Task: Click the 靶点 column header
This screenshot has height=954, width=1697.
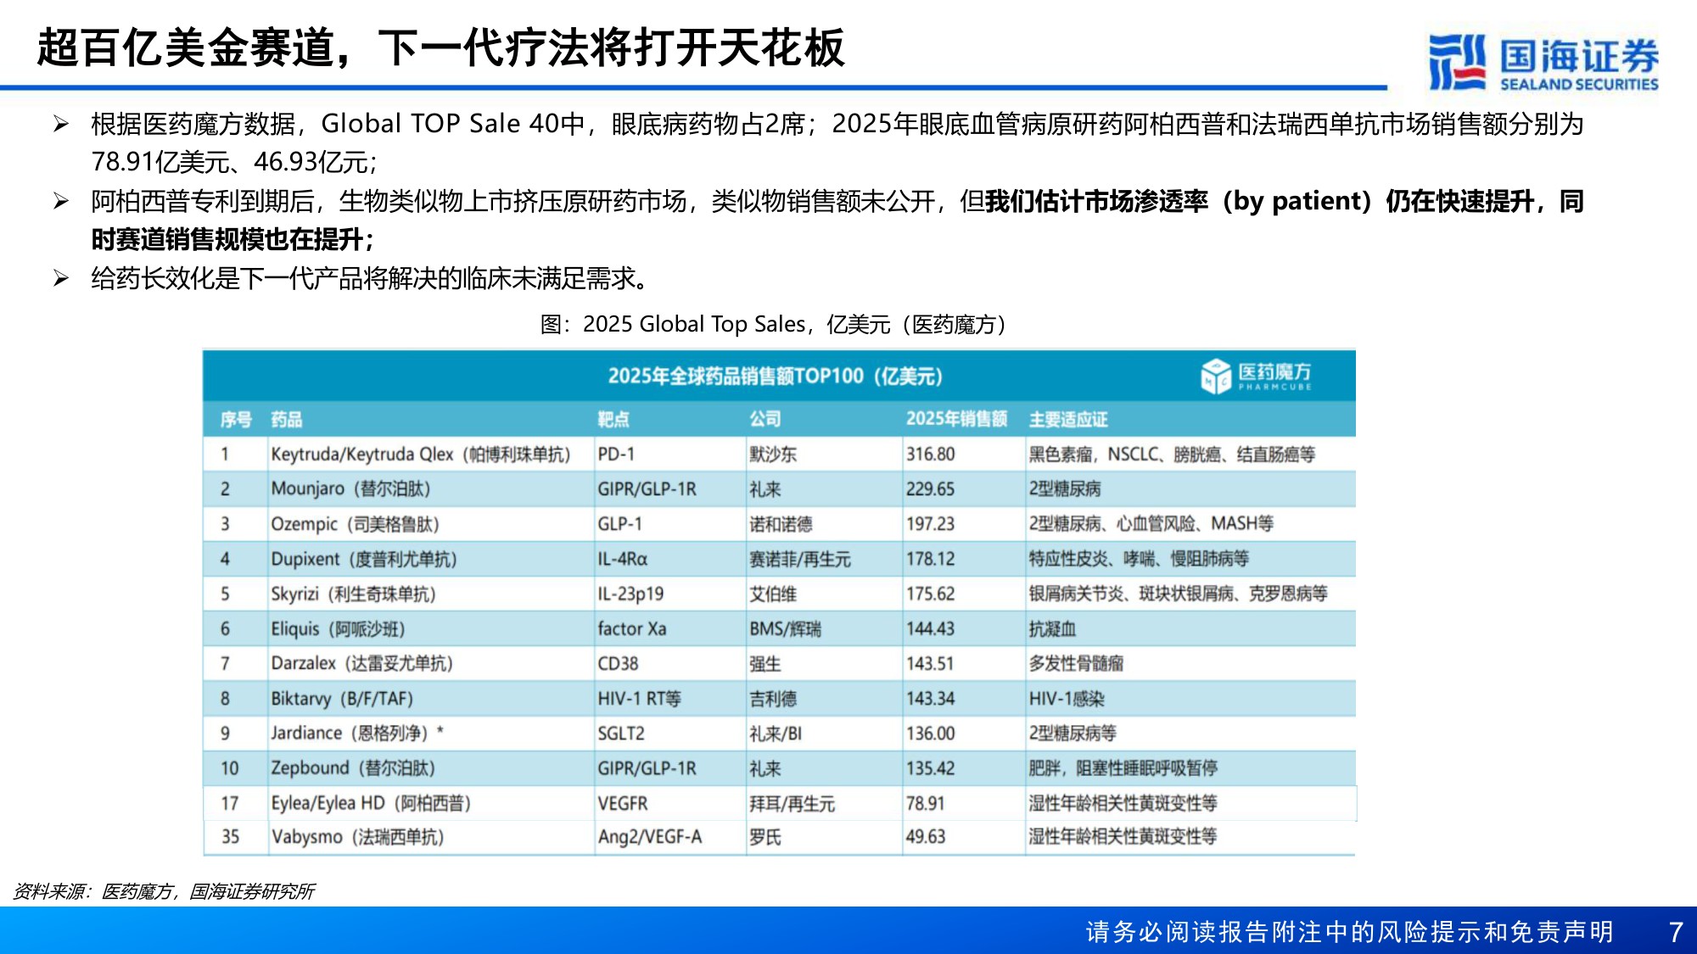Action: (x=613, y=419)
